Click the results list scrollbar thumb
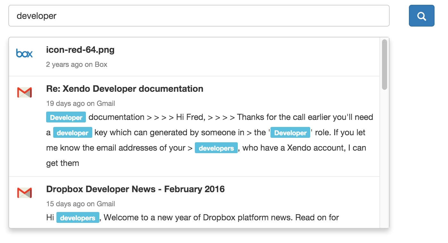The height and width of the screenshot is (243, 448). tap(385, 65)
